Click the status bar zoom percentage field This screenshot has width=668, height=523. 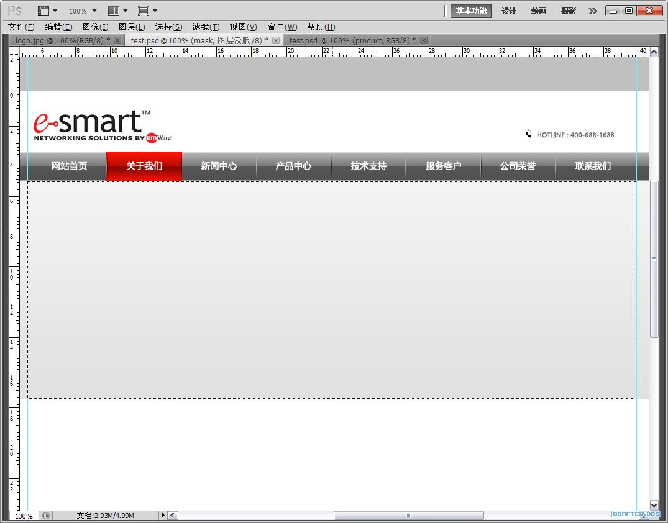(24, 516)
